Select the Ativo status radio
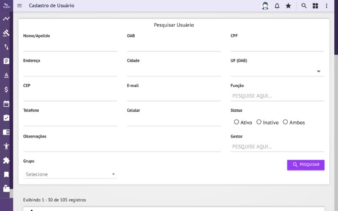The width and height of the screenshot is (338, 211). pos(237,122)
